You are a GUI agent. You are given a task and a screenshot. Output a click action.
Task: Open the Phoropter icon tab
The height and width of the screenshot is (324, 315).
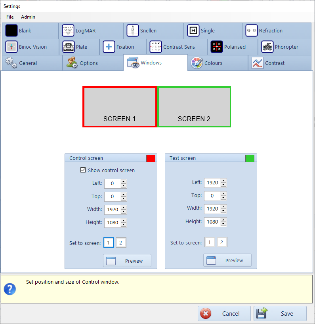[267, 47]
